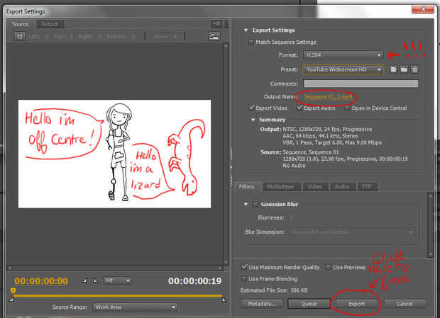Collapse the Export Settings section
This screenshot has height=318, width=440.
pos(246,30)
